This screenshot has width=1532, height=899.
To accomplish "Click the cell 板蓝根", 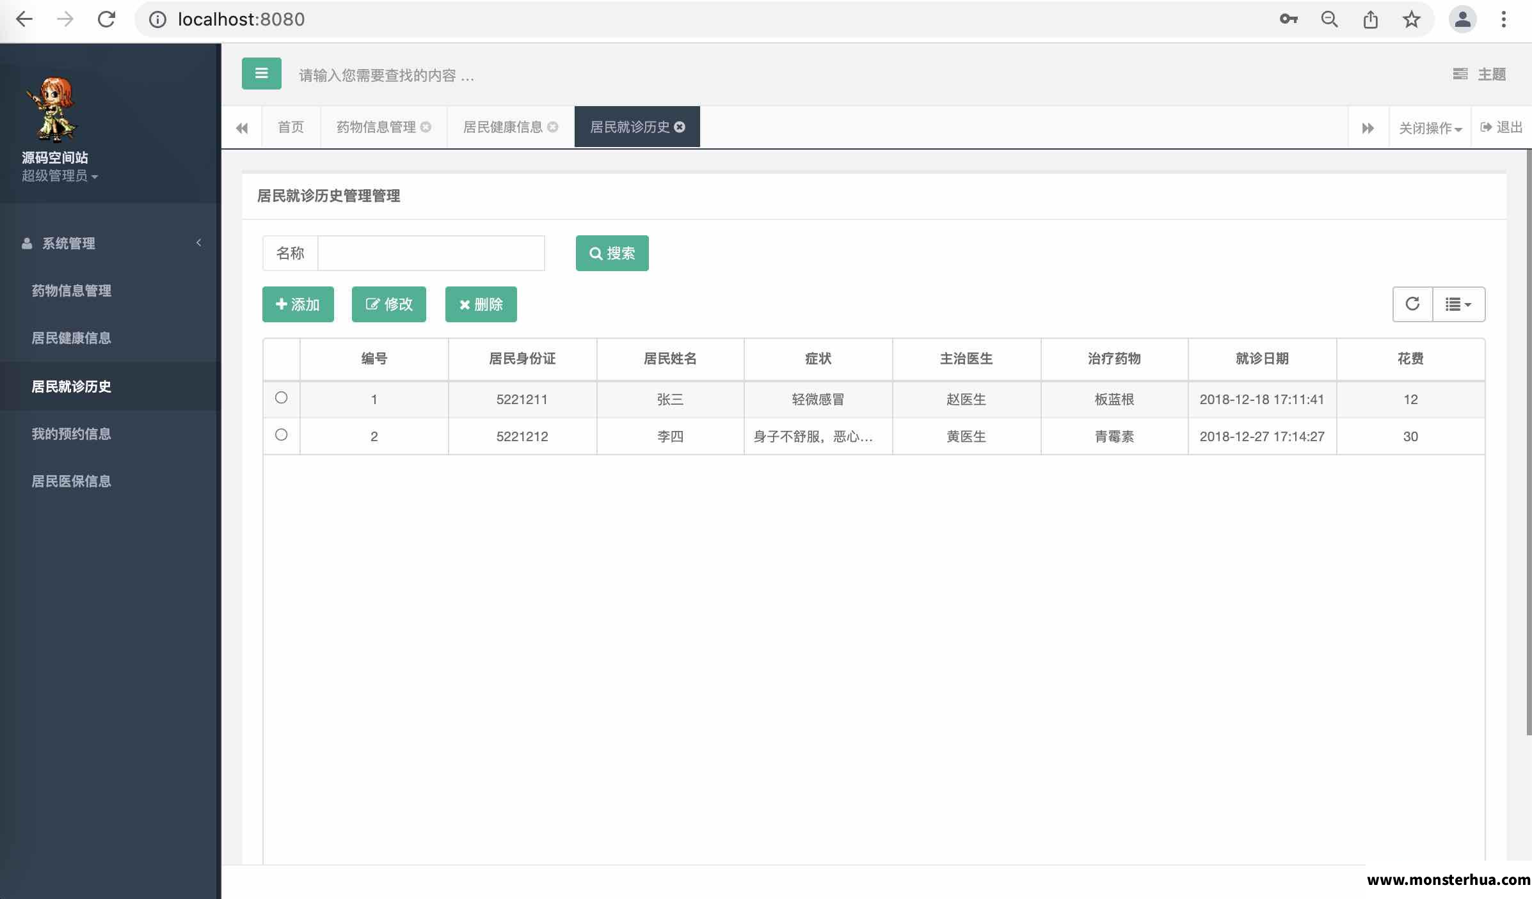I will coord(1114,400).
